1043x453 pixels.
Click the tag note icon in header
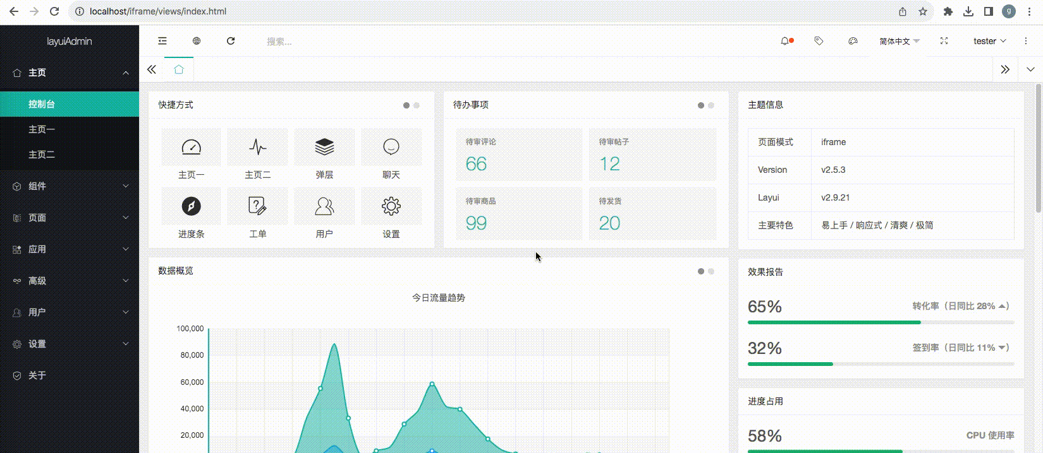819,41
